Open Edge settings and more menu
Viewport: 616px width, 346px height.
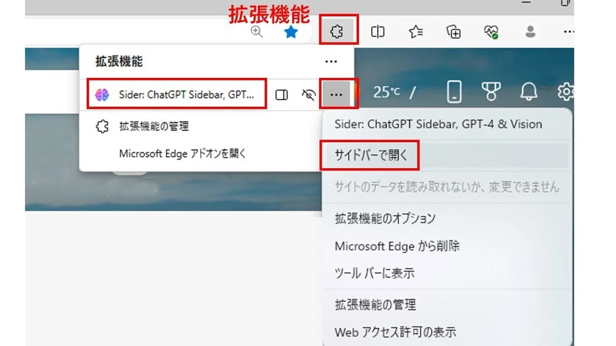568,32
